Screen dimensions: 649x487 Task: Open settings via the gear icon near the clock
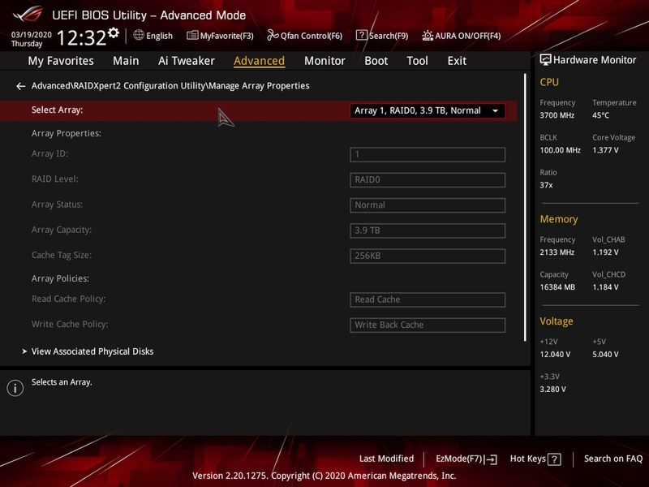(114, 33)
